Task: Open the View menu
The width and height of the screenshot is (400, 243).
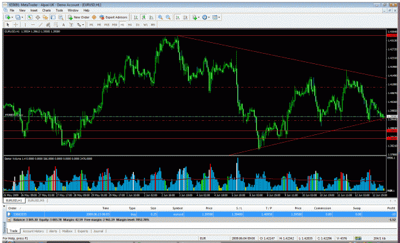Action: coord(22,10)
